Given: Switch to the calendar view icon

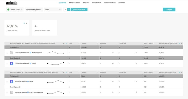Looking at the screenshot, I should coord(69,10).
